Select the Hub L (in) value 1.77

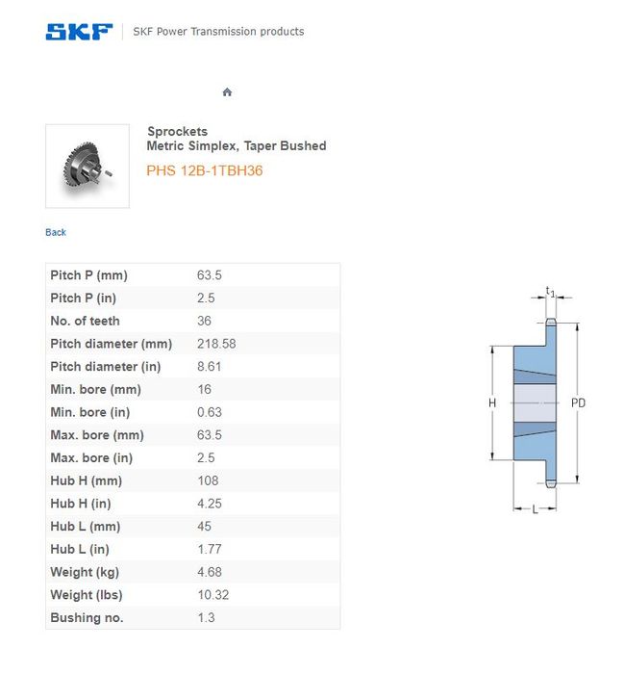[x=209, y=549]
